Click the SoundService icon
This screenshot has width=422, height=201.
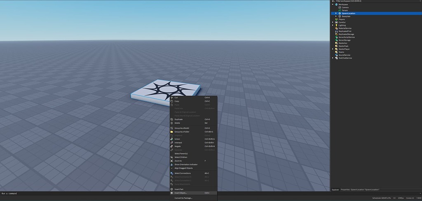336,55
